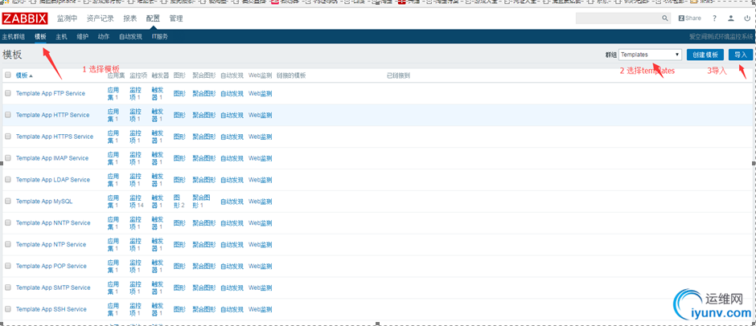The width and height of the screenshot is (756, 326).
Task: Check Template App HTTPS Service checkbox
Action: tap(8, 137)
